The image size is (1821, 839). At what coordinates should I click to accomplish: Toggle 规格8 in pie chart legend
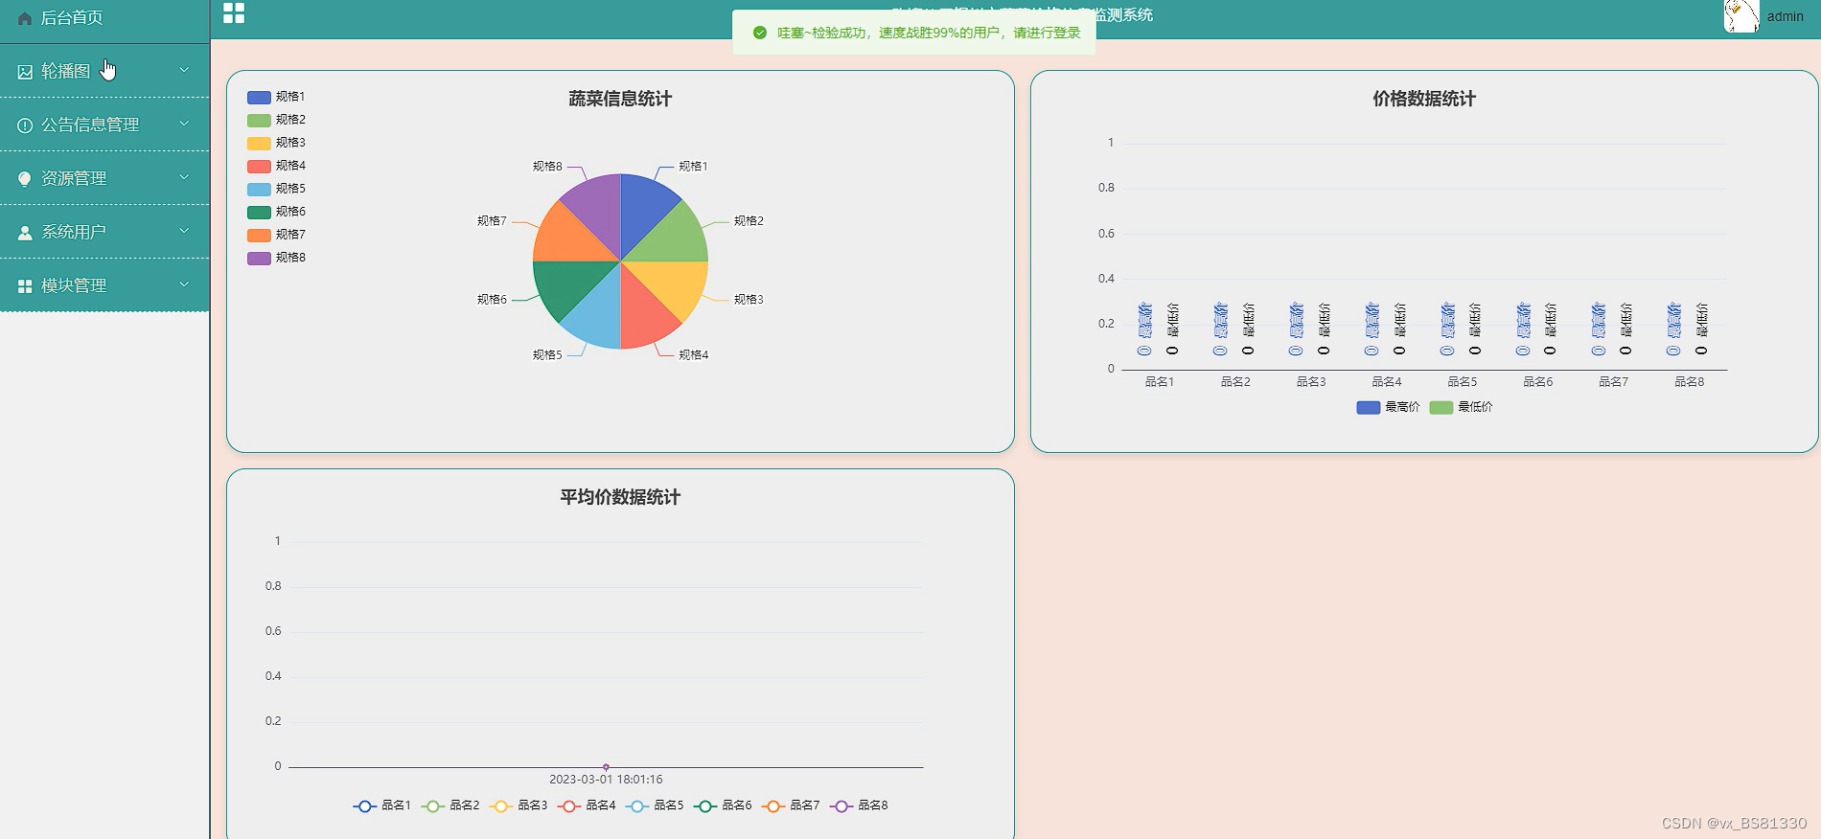276,258
